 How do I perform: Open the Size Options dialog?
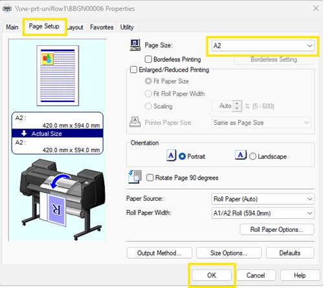229,253
